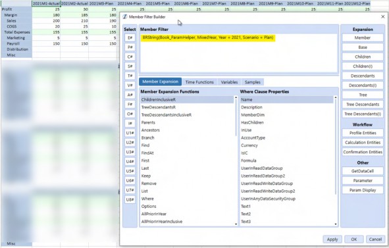Click the I# select button
Image resolution: width=389 pixels, height=248 pixels.
point(130,124)
